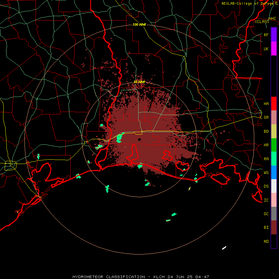
Task: Select the IC light pink legend swatch
Action: pyautogui.click(x=274, y=200)
